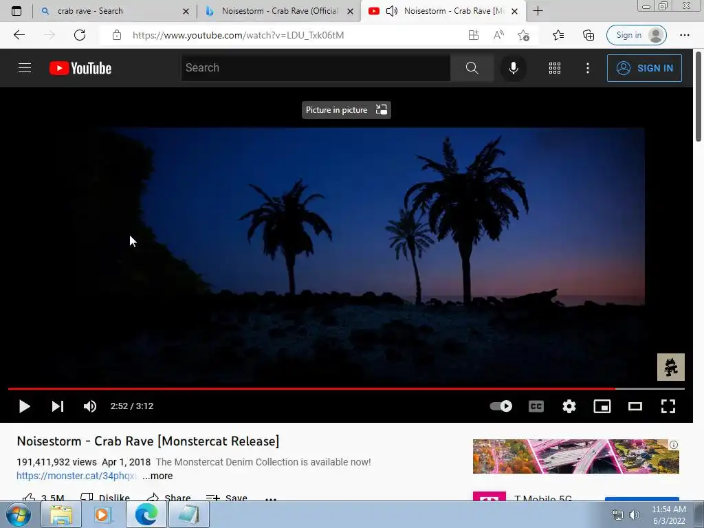Open the Notepad taskbar icon
Screen dimensions: 704x528
tap(188, 514)
